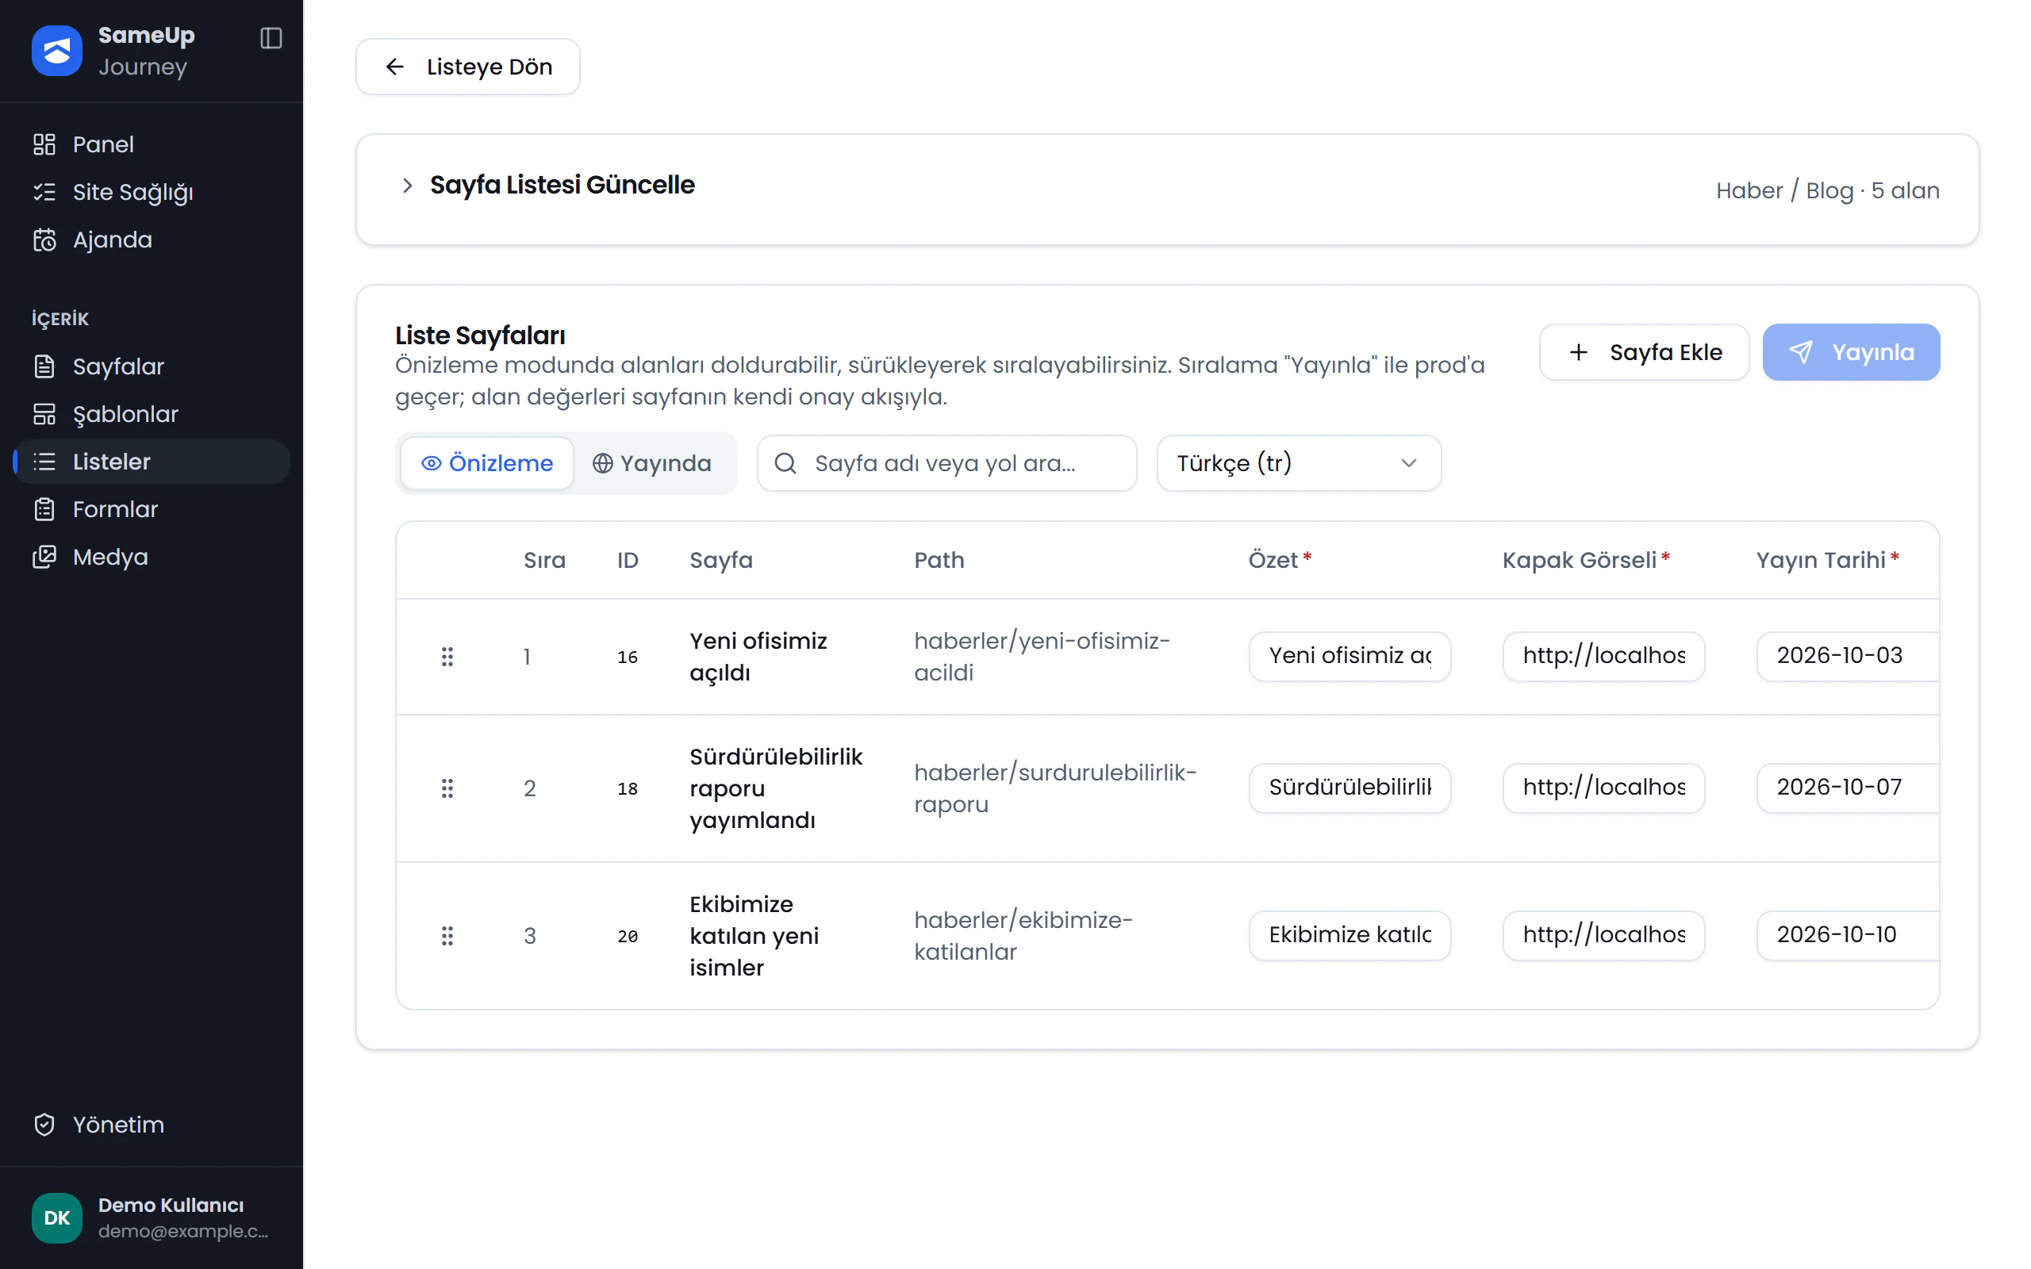Open the Türkçe (tr) language dropdown
2031x1269 pixels.
point(1300,463)
